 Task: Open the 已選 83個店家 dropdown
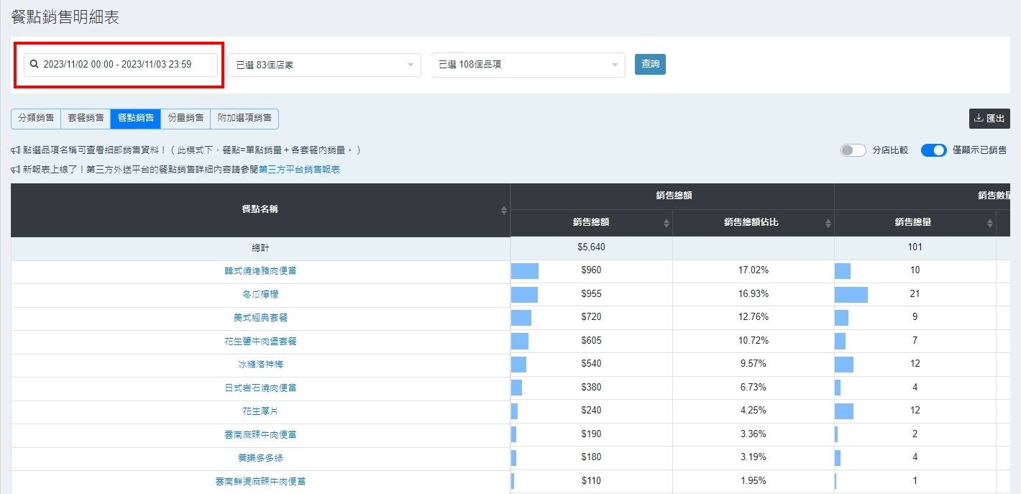[x=324, y=65]
